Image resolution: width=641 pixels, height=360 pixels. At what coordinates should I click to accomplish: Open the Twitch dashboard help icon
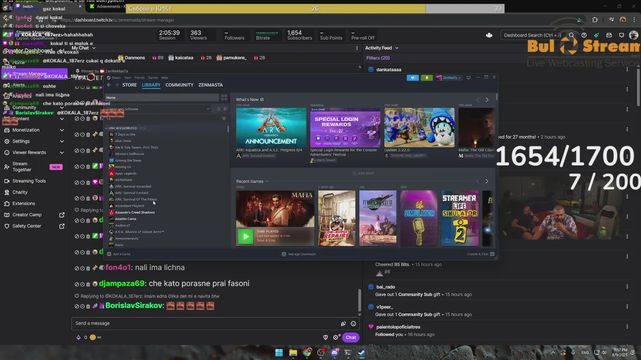(584, 35)
